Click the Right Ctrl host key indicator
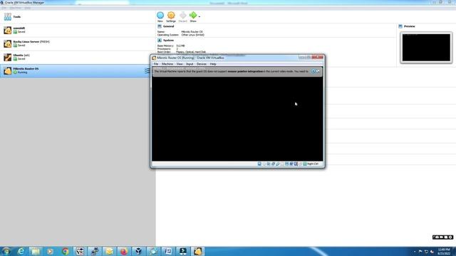The height and width of the screenshot is (256, 456). coord(313,164)
